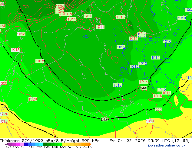Click the '582' legend value
This screenshot has width=192, height=148.
pos(78,147)
